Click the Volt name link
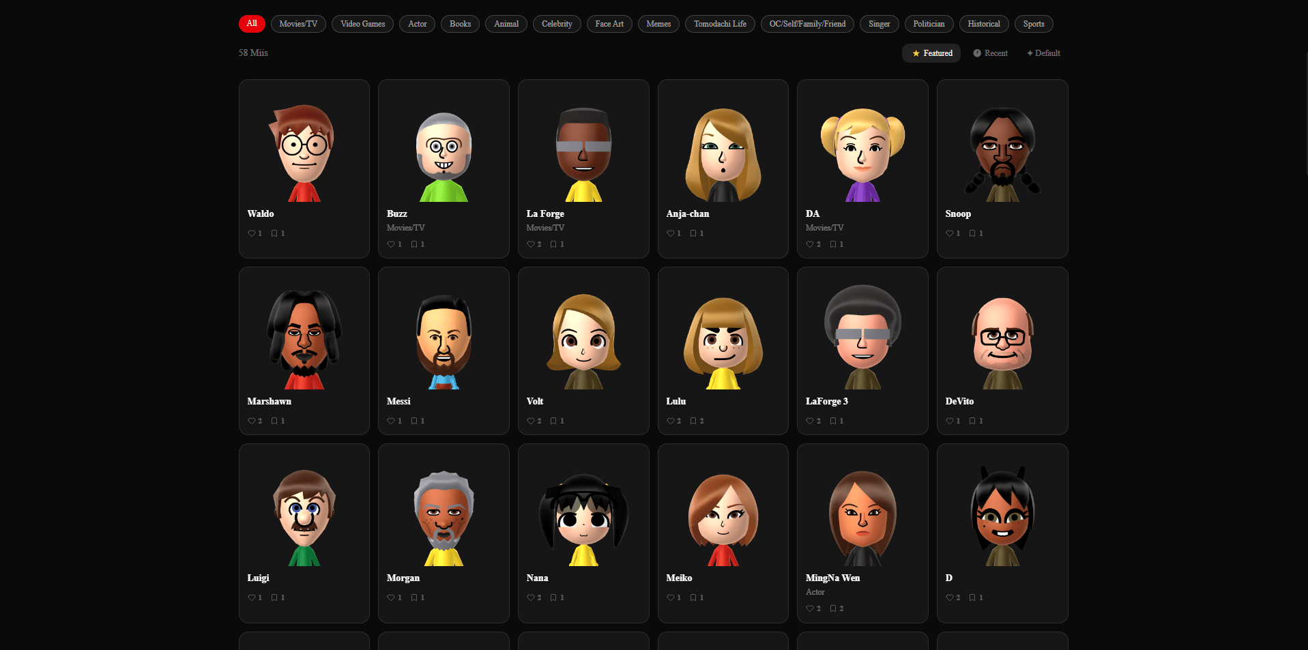This screenshot has height=650, width=1308. [535, 401]
